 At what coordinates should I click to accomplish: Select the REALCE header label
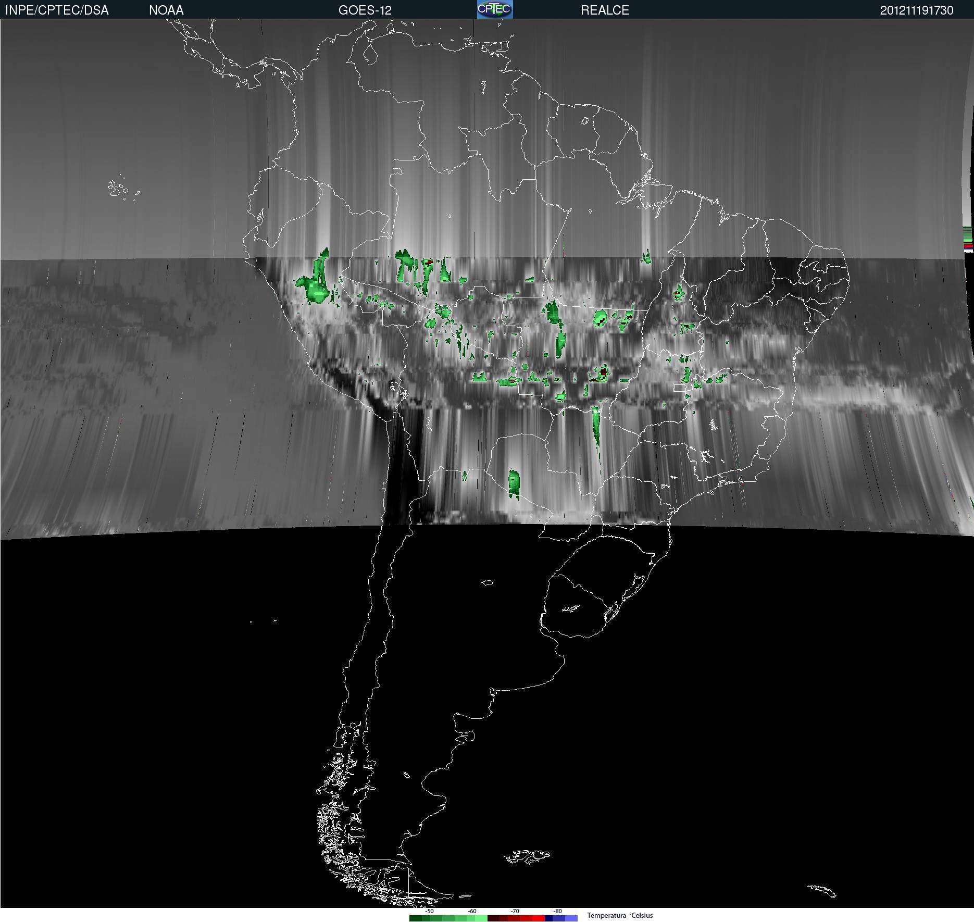point(605,10)
